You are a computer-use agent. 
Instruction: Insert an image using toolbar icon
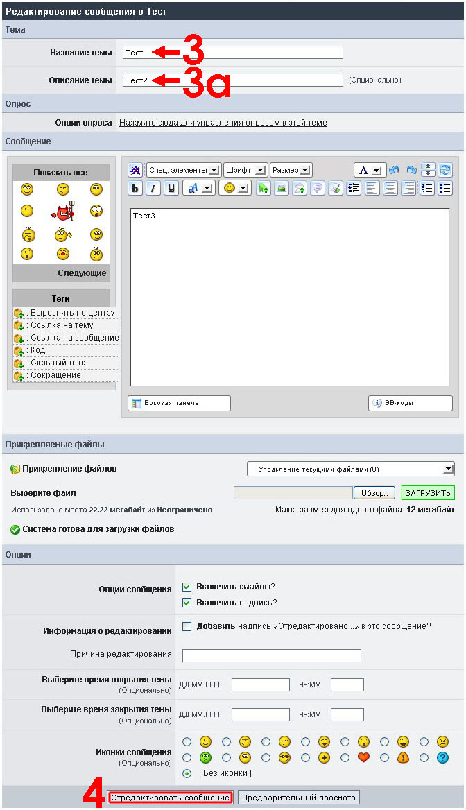pyautogui.click(x=281, y=188)
